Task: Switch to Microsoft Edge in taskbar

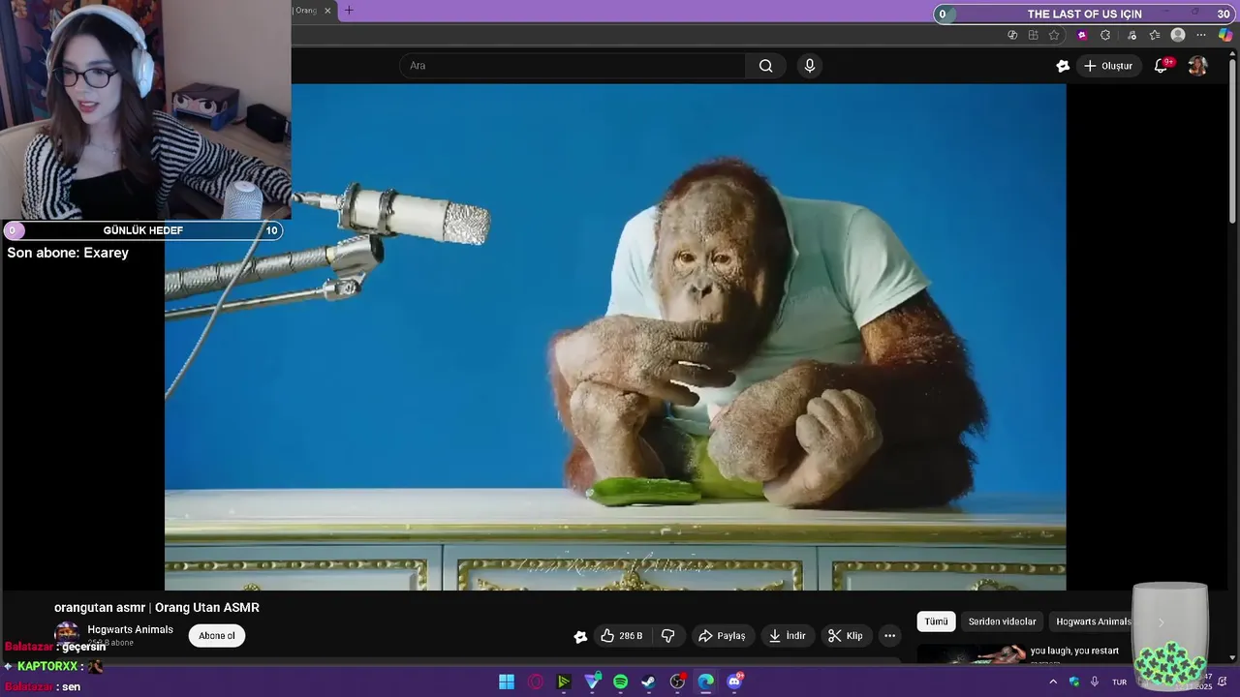Action: 705,682
